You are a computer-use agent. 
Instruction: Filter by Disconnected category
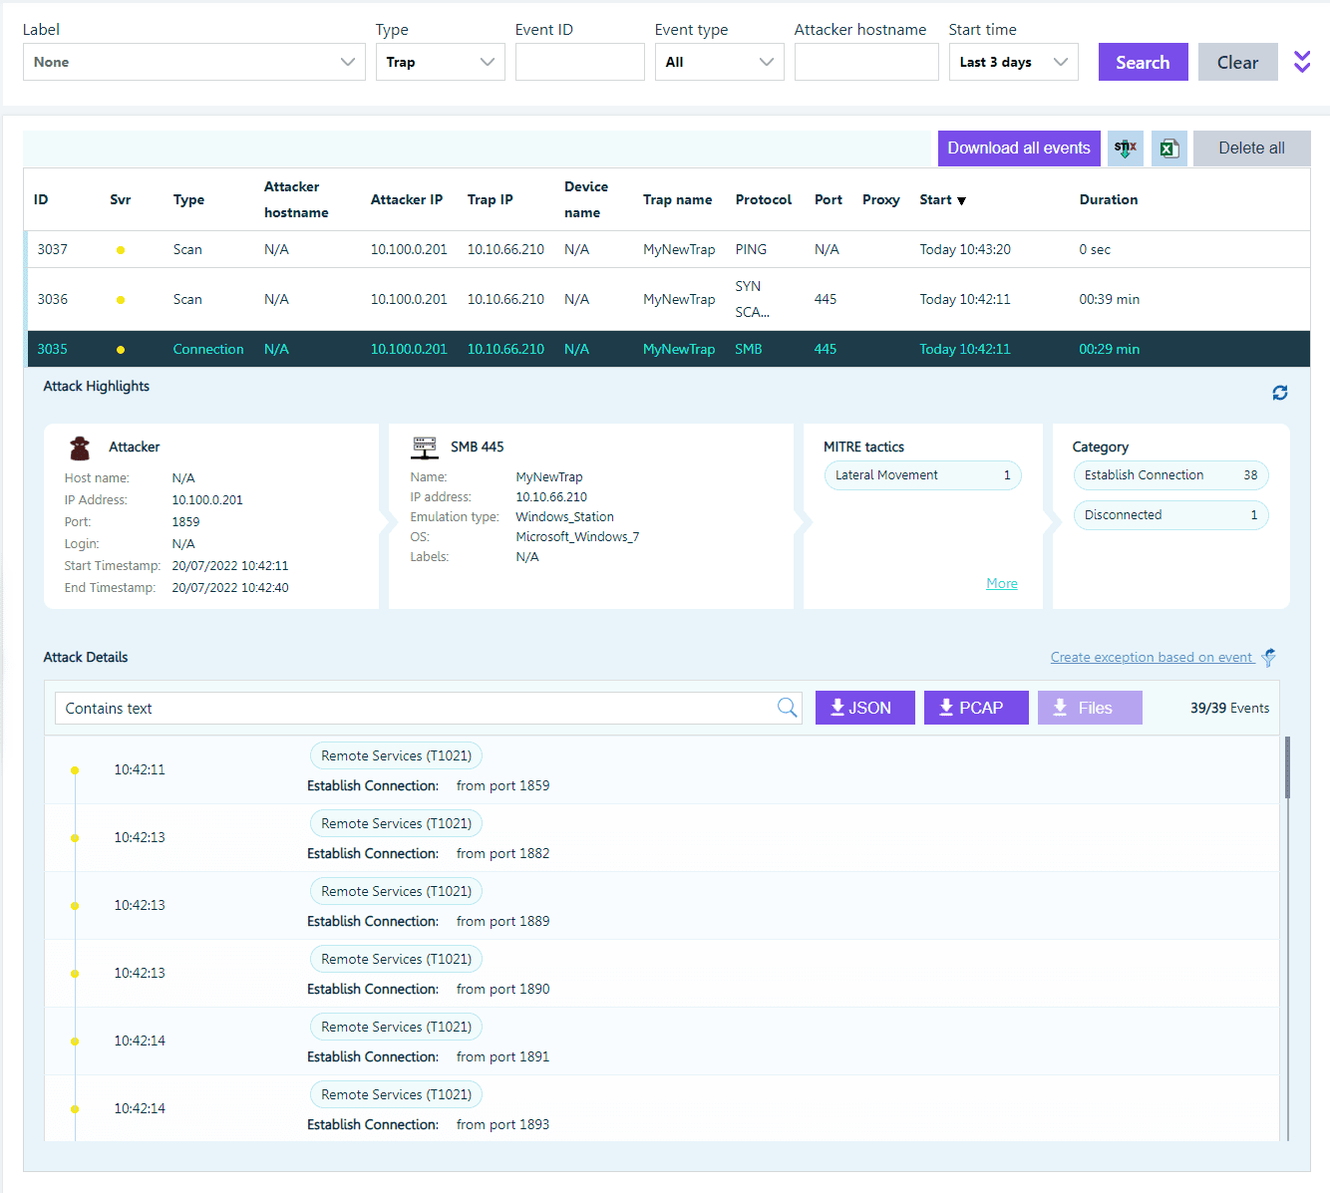[x=1169, y=515]
